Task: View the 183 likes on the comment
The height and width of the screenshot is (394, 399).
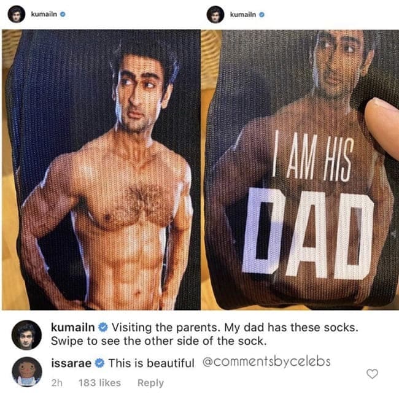Action: (x=99, y=383)
